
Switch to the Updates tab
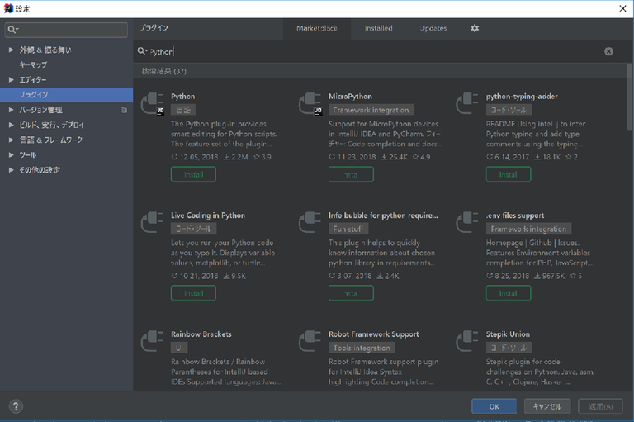(433, 28)
